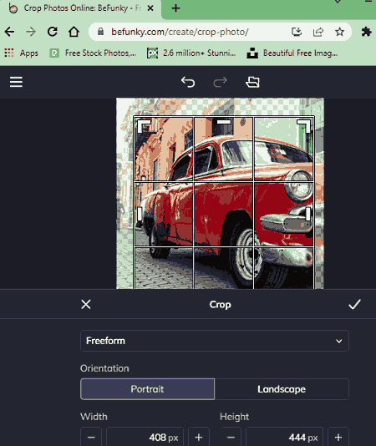The height and width of the screenshot is (446, 376).
Task: Go forward in browser history
Action: click(x=31, y=32)
